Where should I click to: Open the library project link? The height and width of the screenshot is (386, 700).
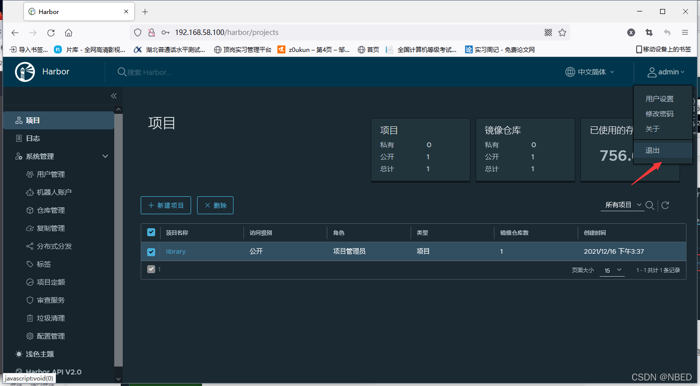pyautogui.click(x=176, y=251)
